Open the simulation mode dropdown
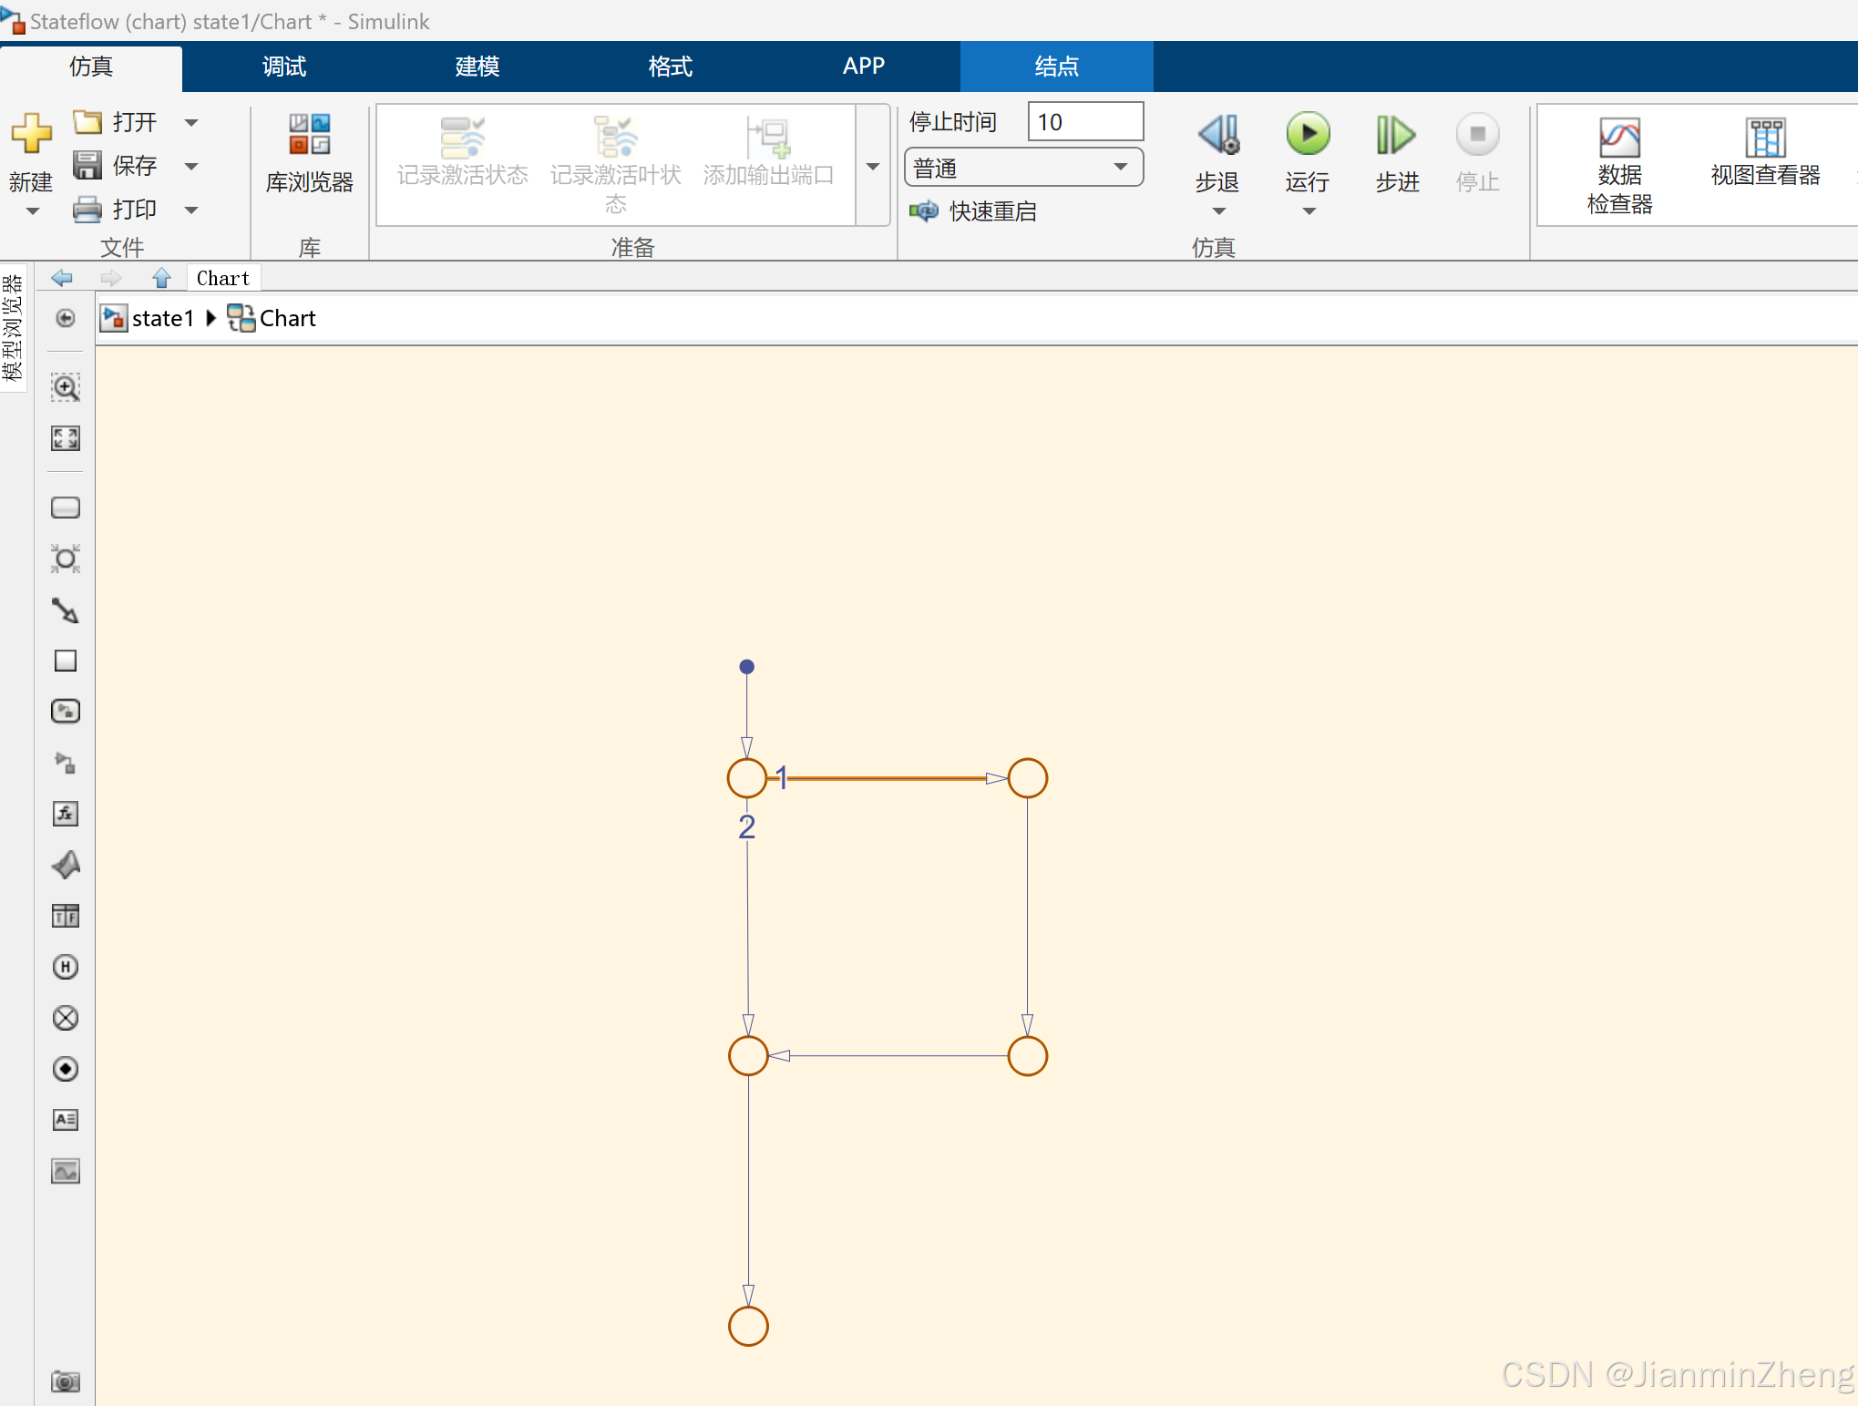Screen dimensions: 1858x1406 click(1023, 168)
